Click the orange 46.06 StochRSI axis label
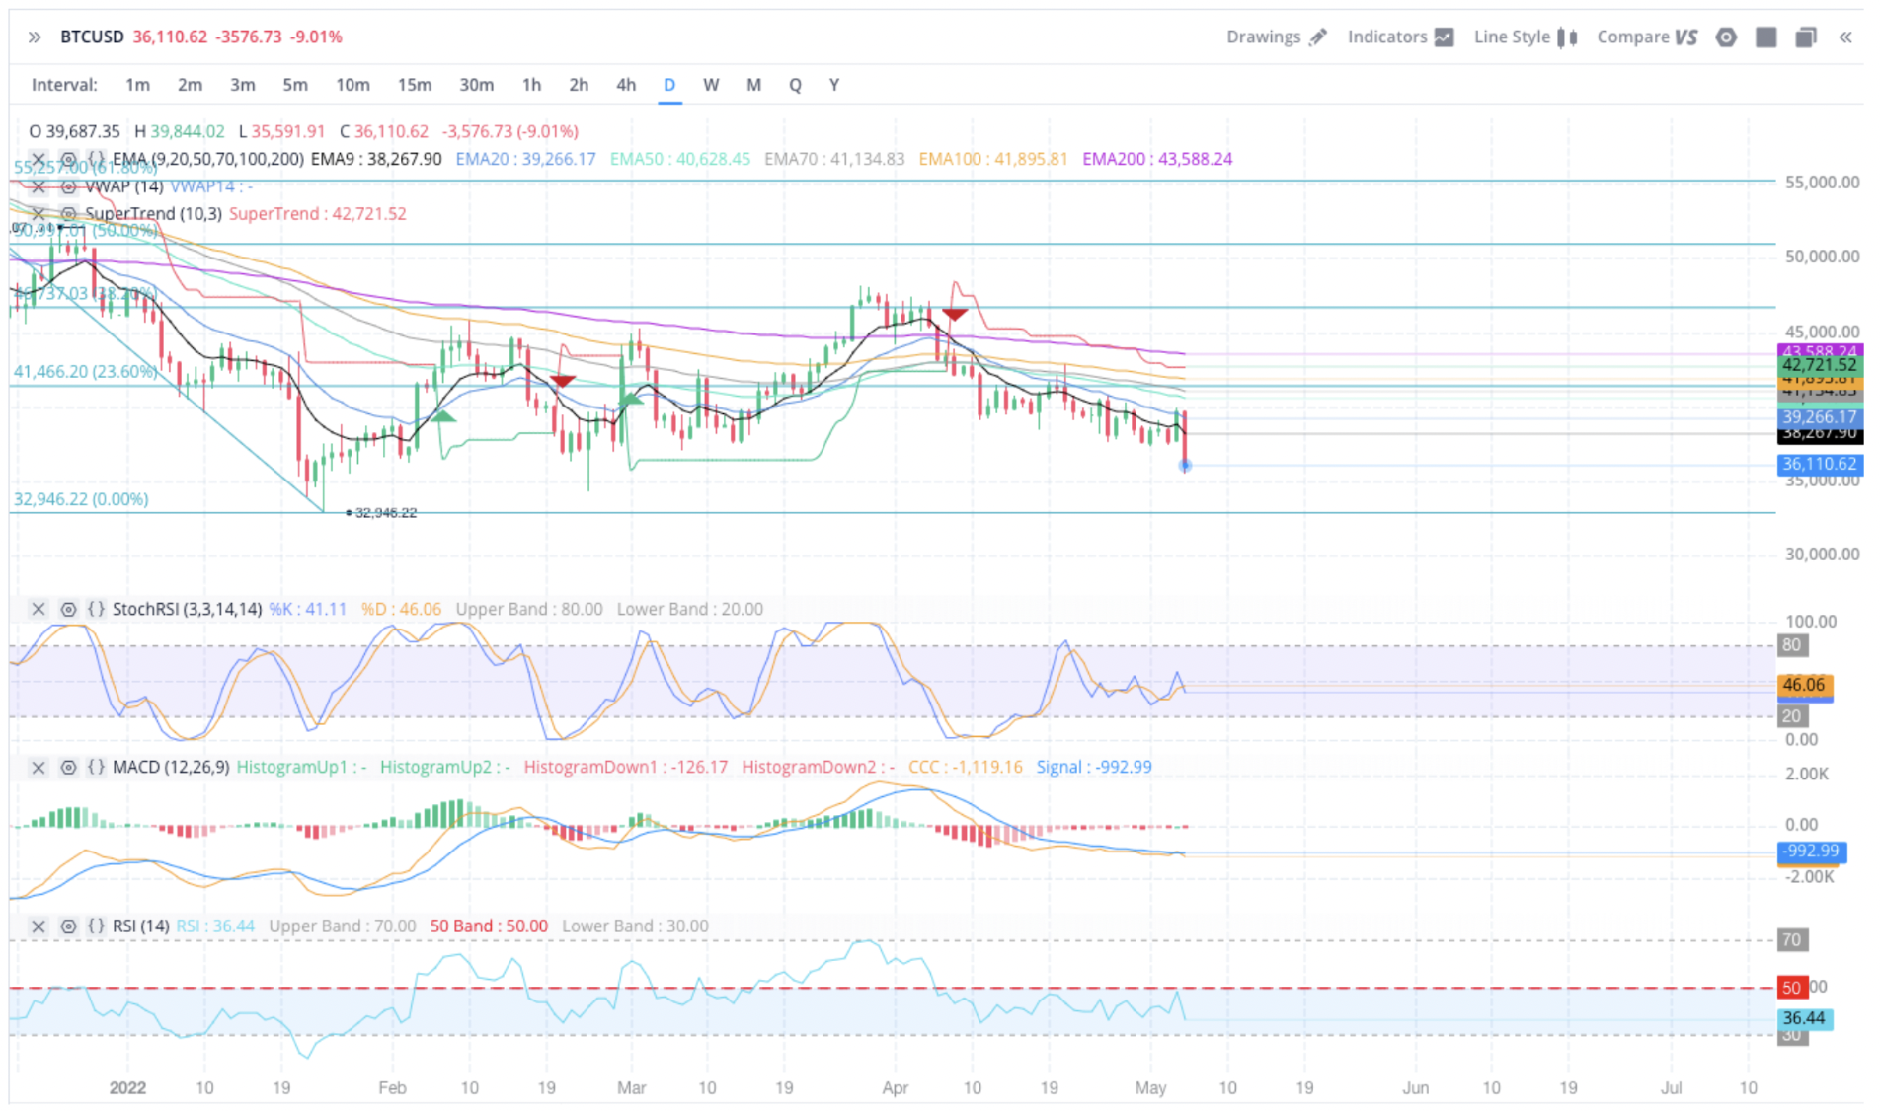The width and height of the screenshot is (1880, 1111). 1805,685
